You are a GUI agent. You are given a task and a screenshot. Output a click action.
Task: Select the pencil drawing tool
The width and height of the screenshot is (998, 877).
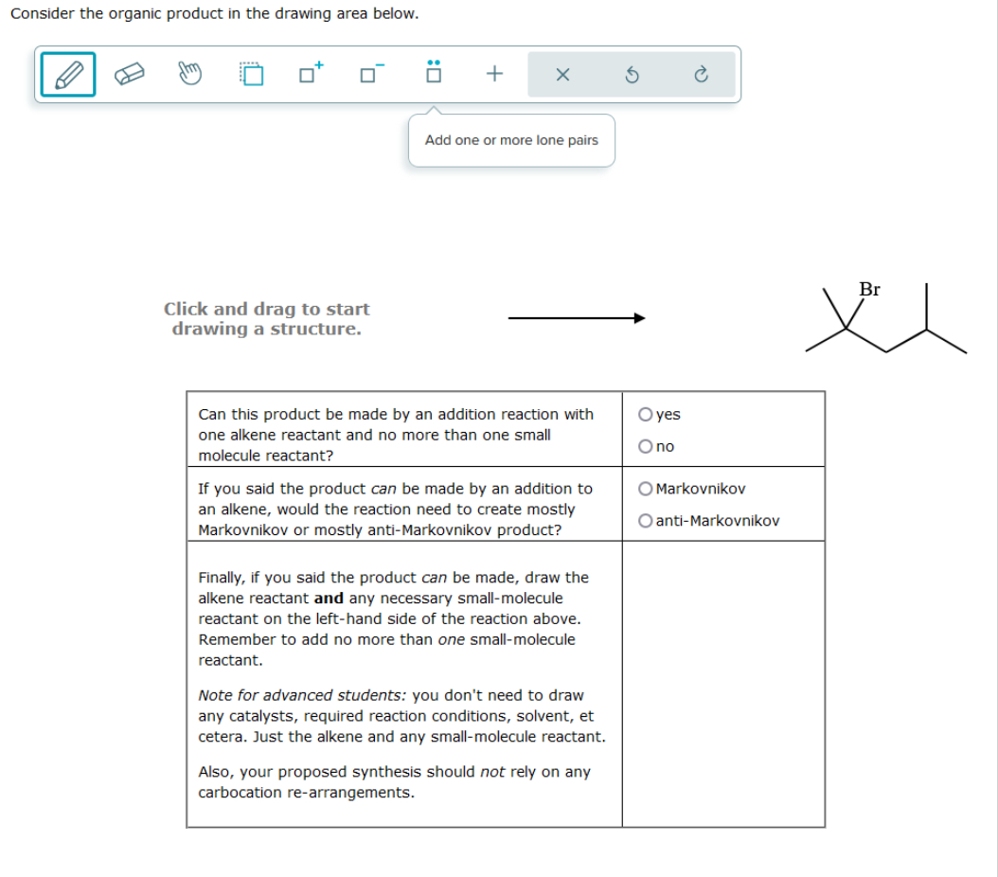click(x=66, y=74)
